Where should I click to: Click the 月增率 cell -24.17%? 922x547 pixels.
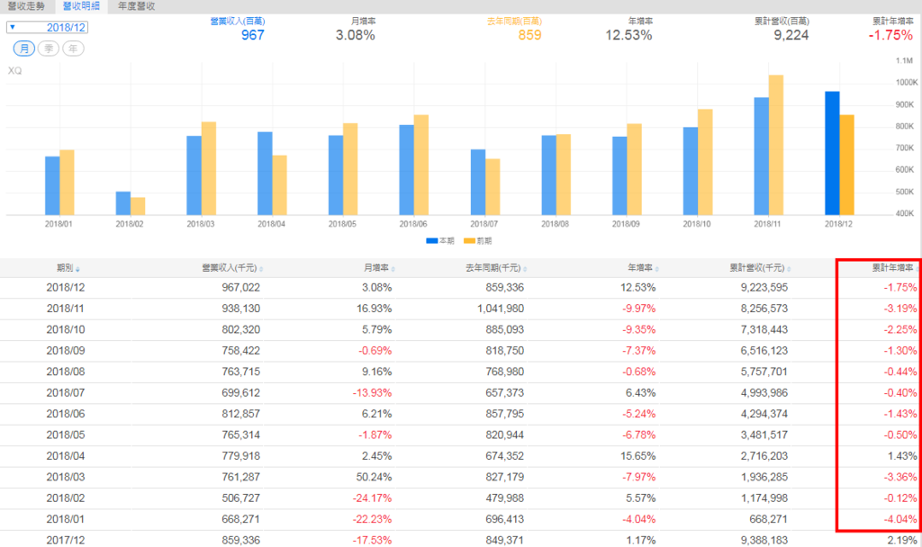[x=372, y=498]
